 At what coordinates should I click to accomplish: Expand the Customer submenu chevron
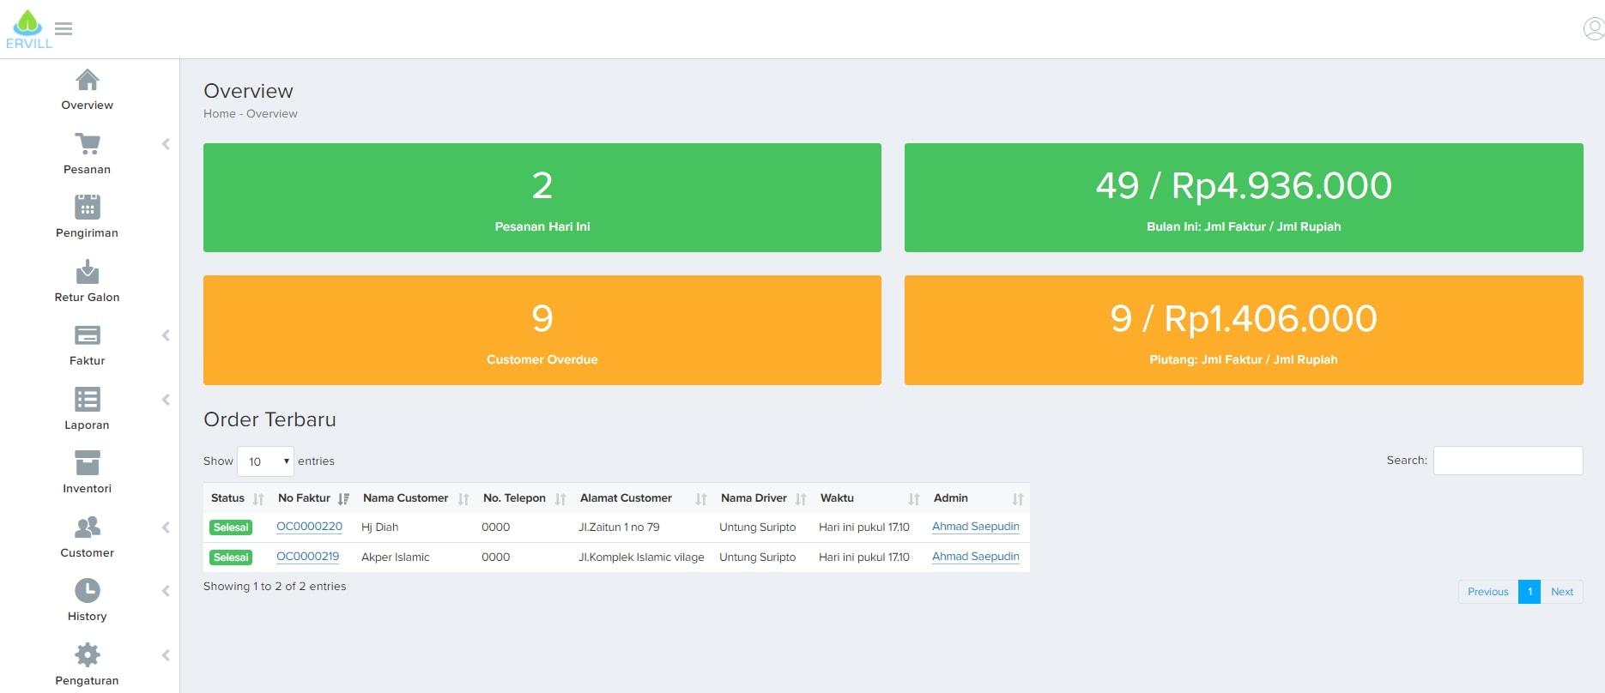pos(166,527)
